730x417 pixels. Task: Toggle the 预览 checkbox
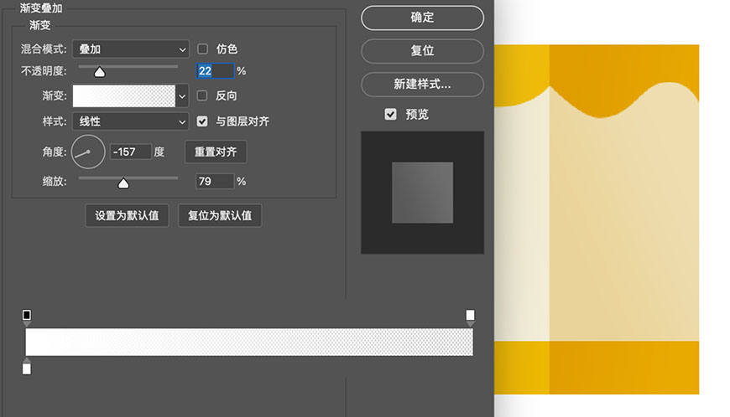[x=391, y=114]
